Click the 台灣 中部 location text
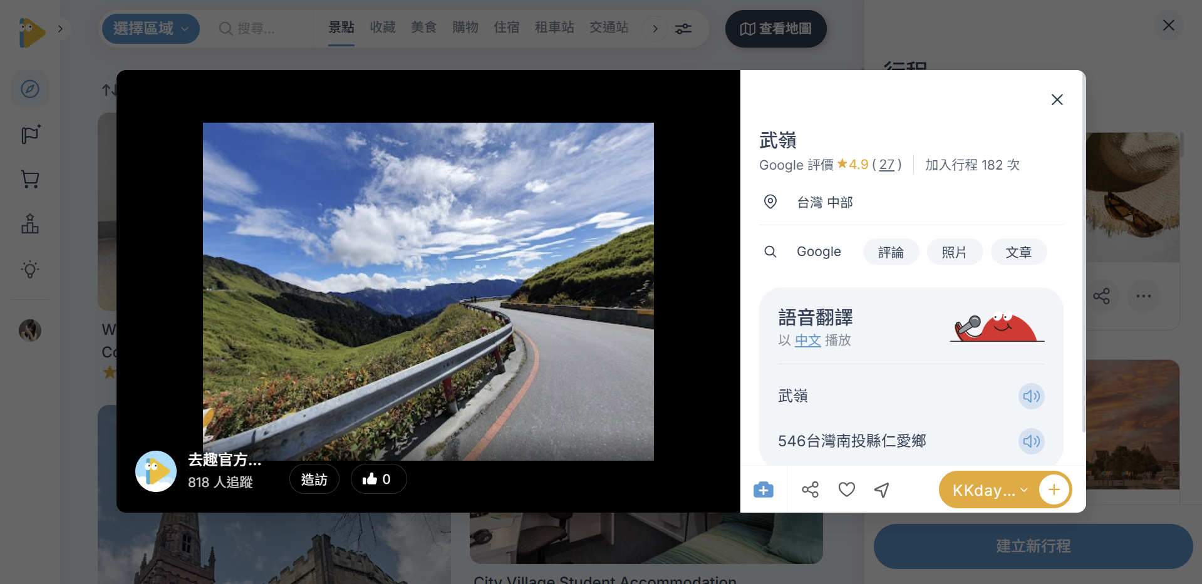The height and width of the screenshot is (584, 1202). (x=825, y=202)
